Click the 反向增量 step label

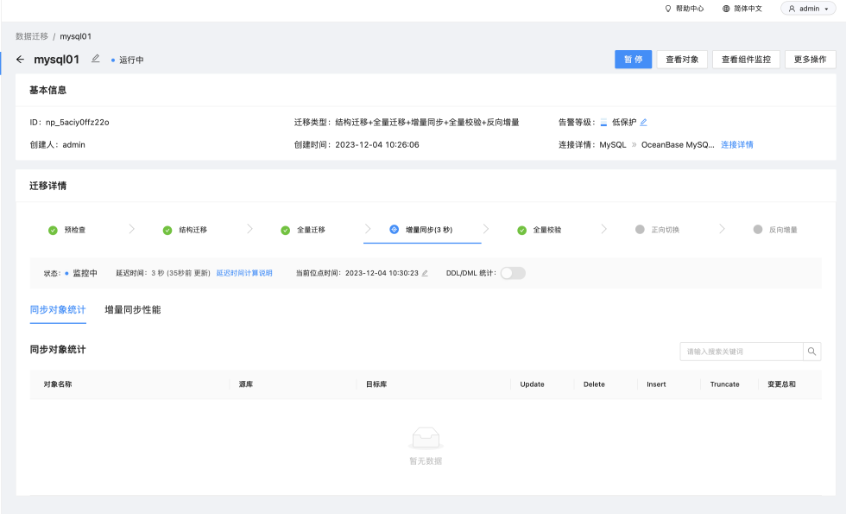(x=784, y=230)
